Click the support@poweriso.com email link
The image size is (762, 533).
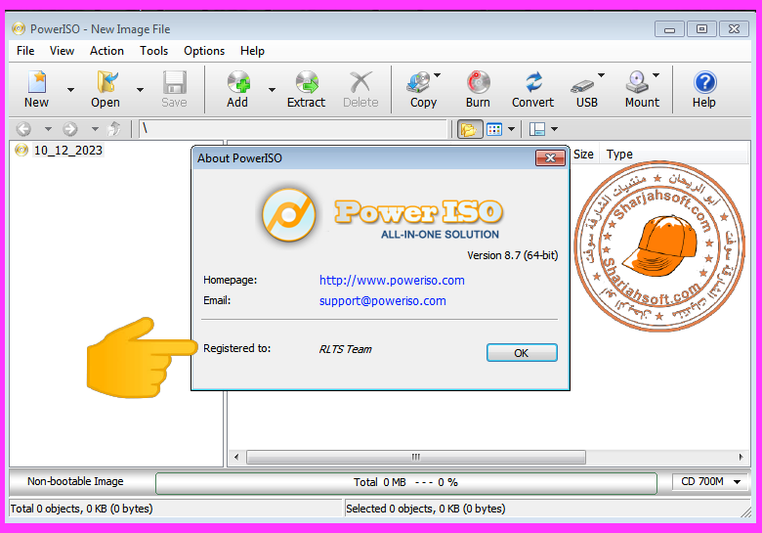click(382, 301)
